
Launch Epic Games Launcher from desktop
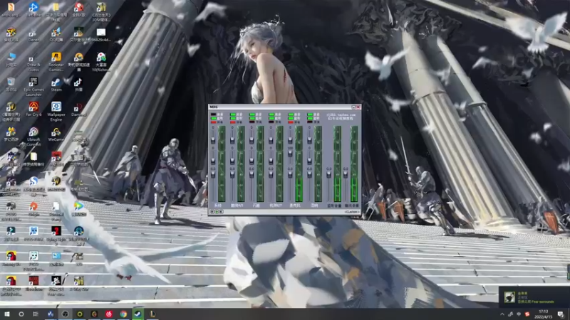[x=33, y=87]
